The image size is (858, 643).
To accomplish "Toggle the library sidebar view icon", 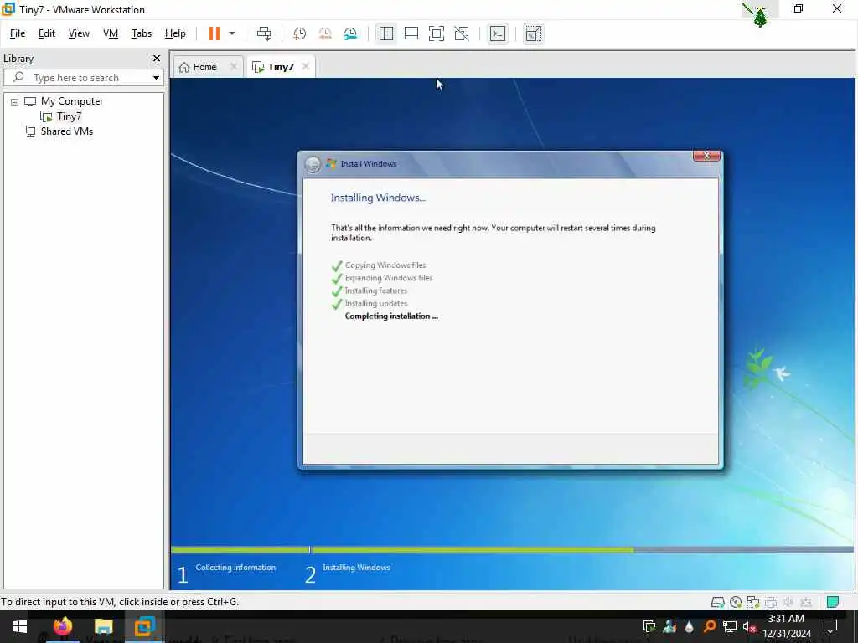I will [x=385, y=33].
